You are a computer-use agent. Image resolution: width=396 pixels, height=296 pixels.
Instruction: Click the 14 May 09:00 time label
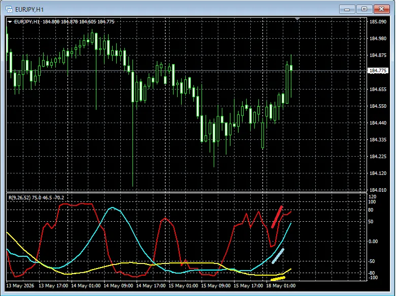point(118,286)
